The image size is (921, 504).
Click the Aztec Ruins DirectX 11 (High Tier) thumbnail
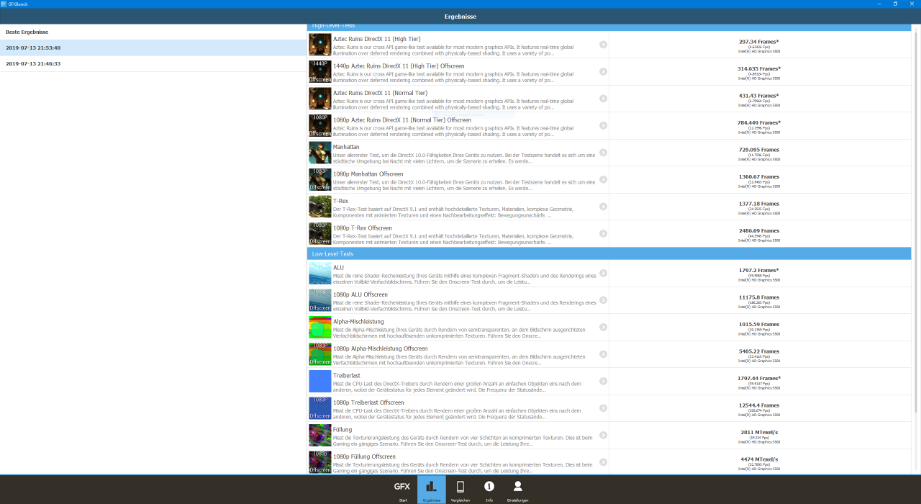click(320, 45)
